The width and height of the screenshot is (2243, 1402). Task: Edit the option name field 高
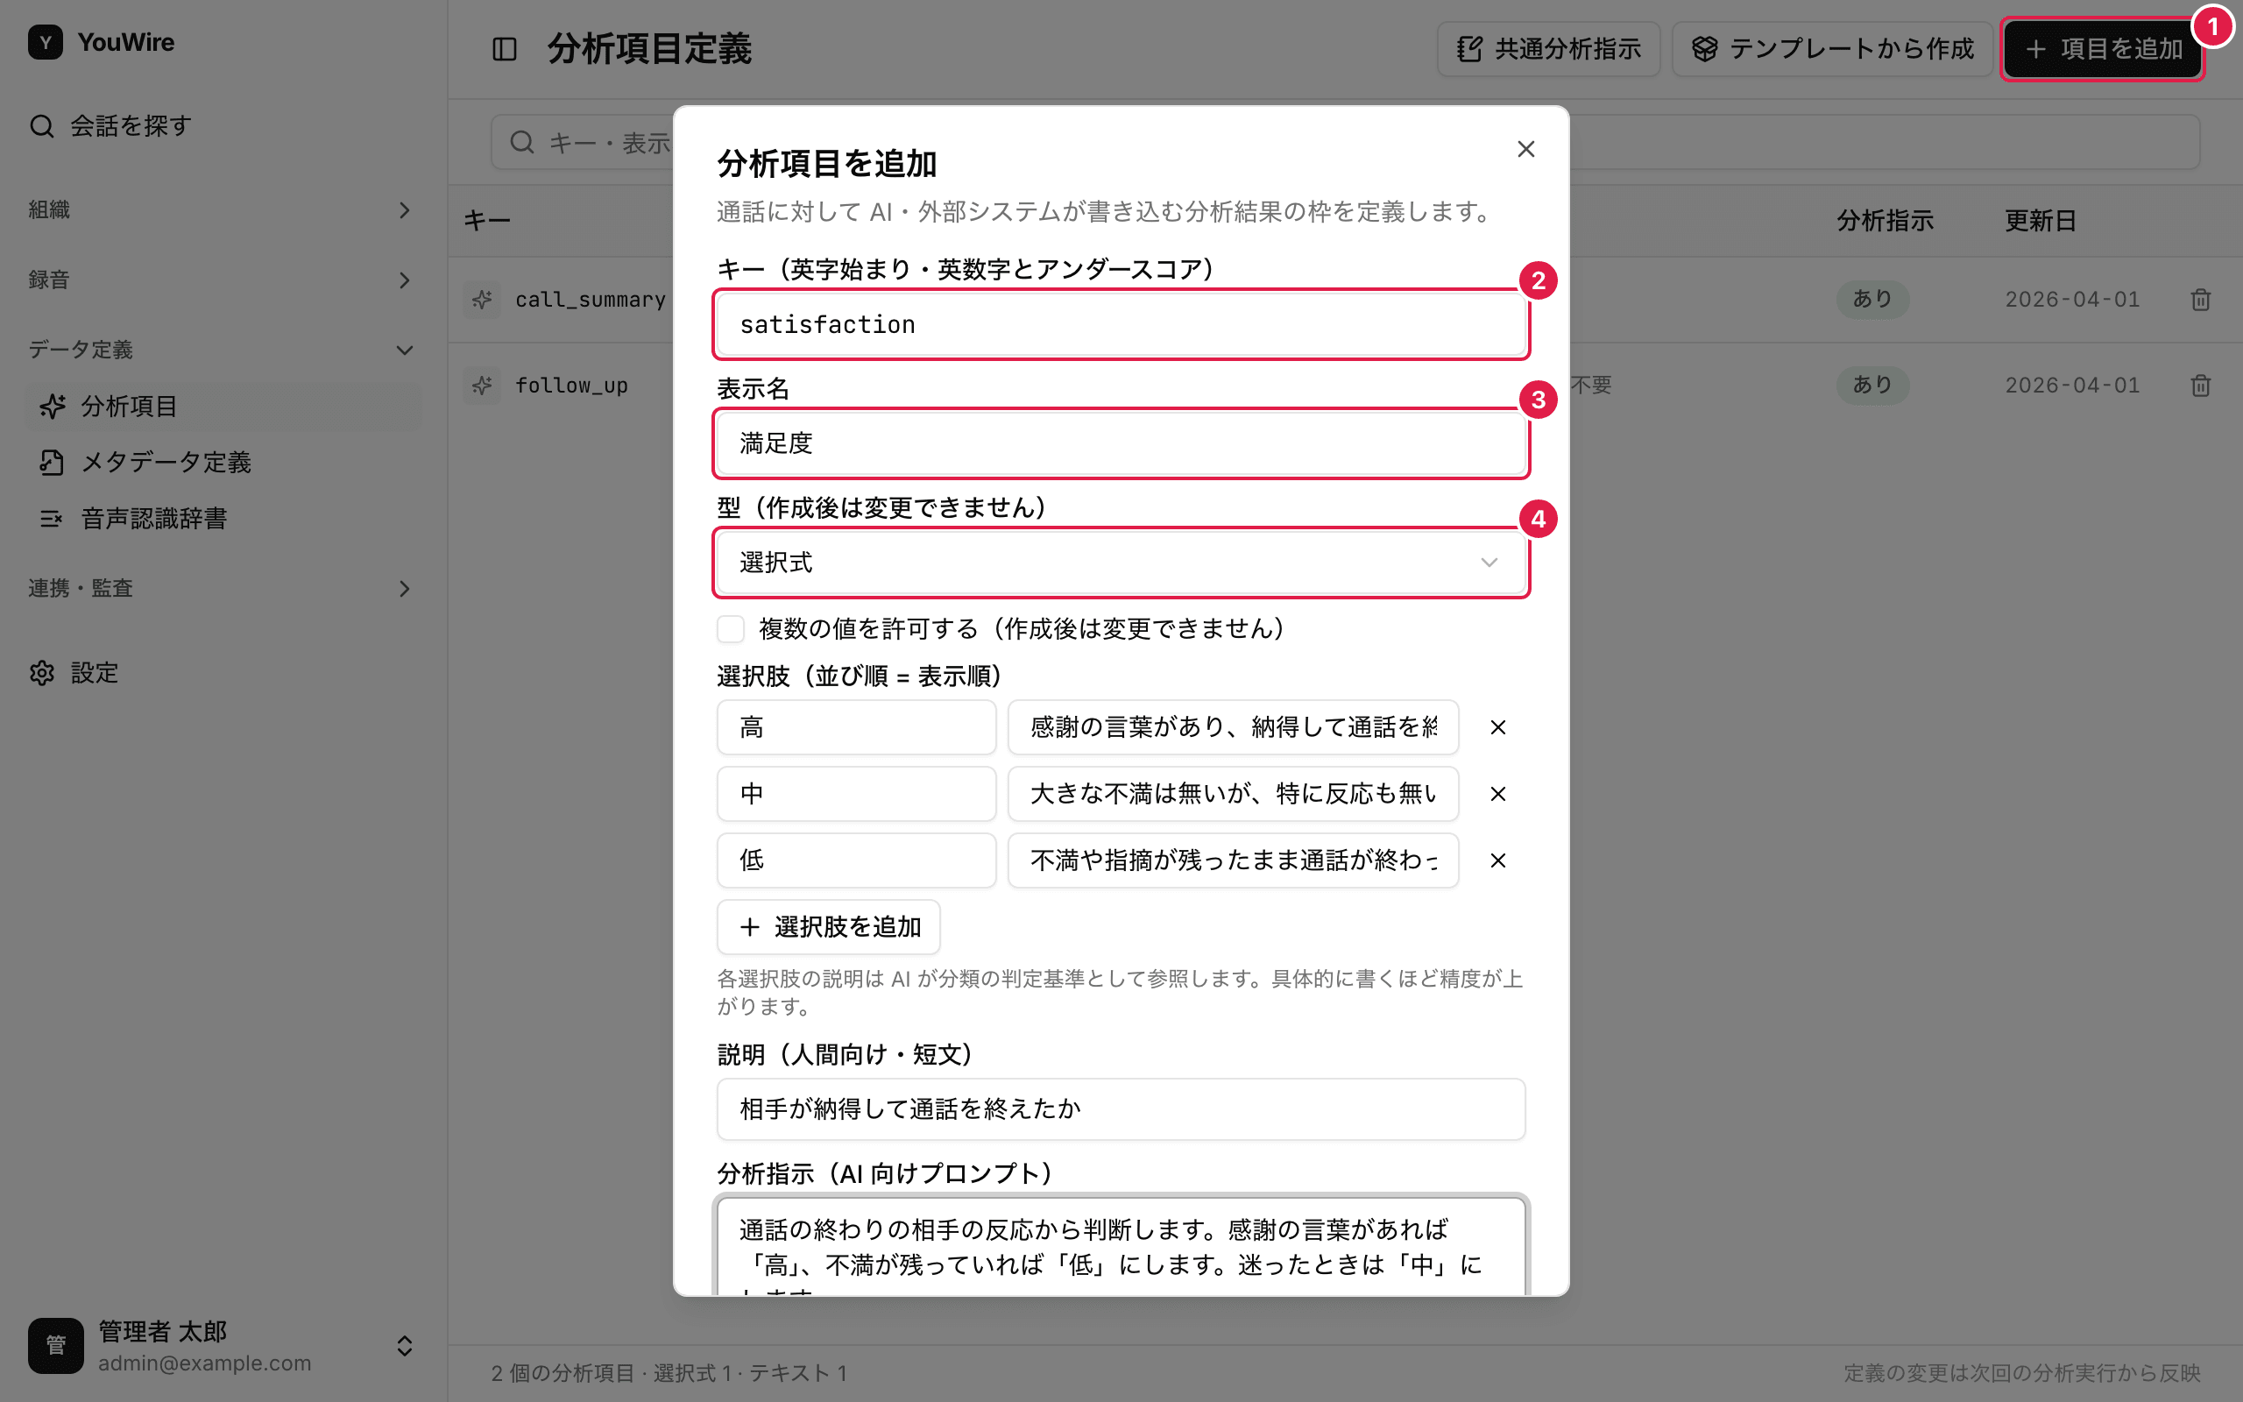coord(856,728)
